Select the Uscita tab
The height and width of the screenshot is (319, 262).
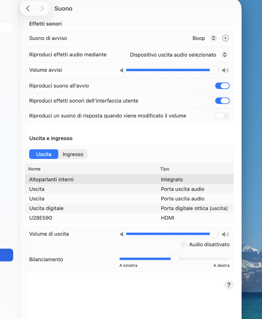coord(44,154)
